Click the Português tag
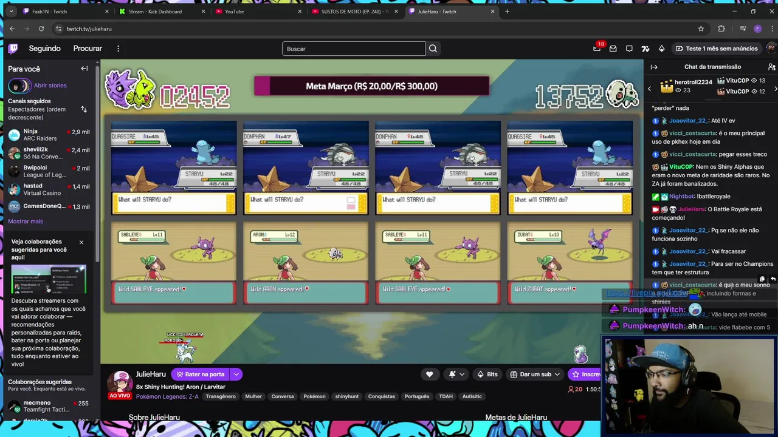The width and height of the screenshot is (778, 437). pyautogui.click(x=417, y=396)
